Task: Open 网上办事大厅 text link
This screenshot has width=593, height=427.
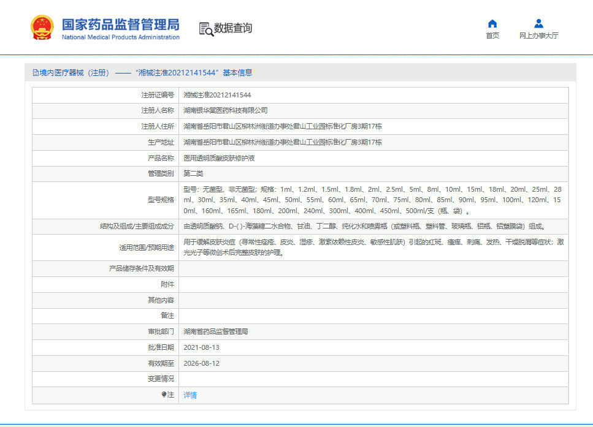Action: (x=538, y=36)
